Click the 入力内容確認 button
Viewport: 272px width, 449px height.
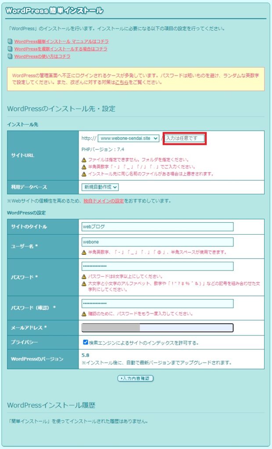[136, 378]
